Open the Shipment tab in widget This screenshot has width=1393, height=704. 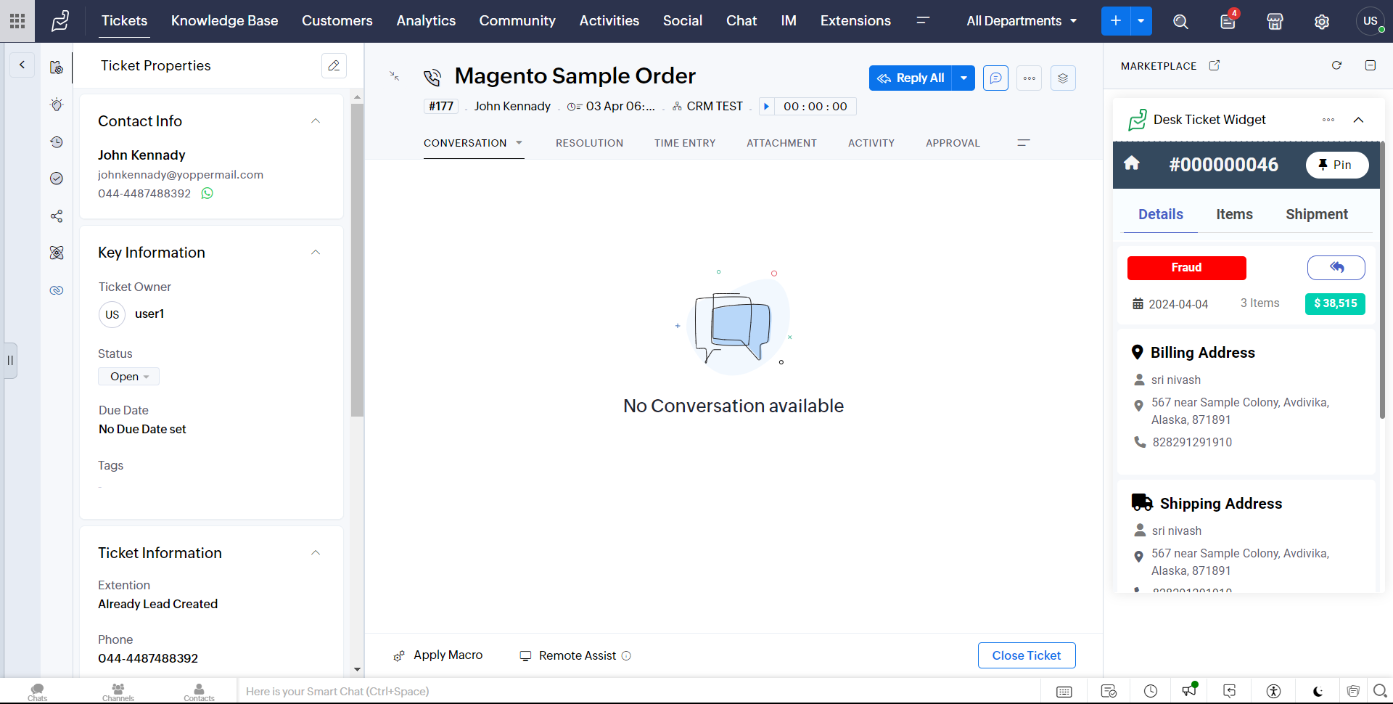(1316, 214)
